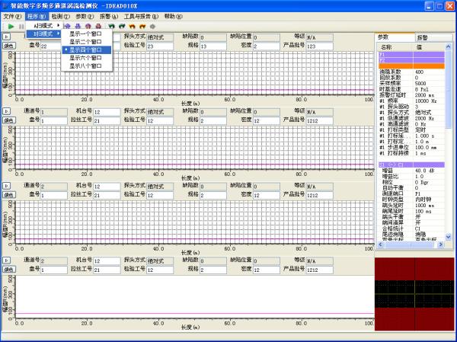Click left arrow of parameter list horizontal scrollbar
This screenshot has height=342, width=457.
(x=380, y=245)
